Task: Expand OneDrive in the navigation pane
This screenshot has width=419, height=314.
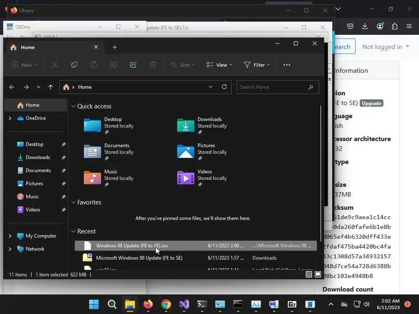Action: tap(10, 118)
